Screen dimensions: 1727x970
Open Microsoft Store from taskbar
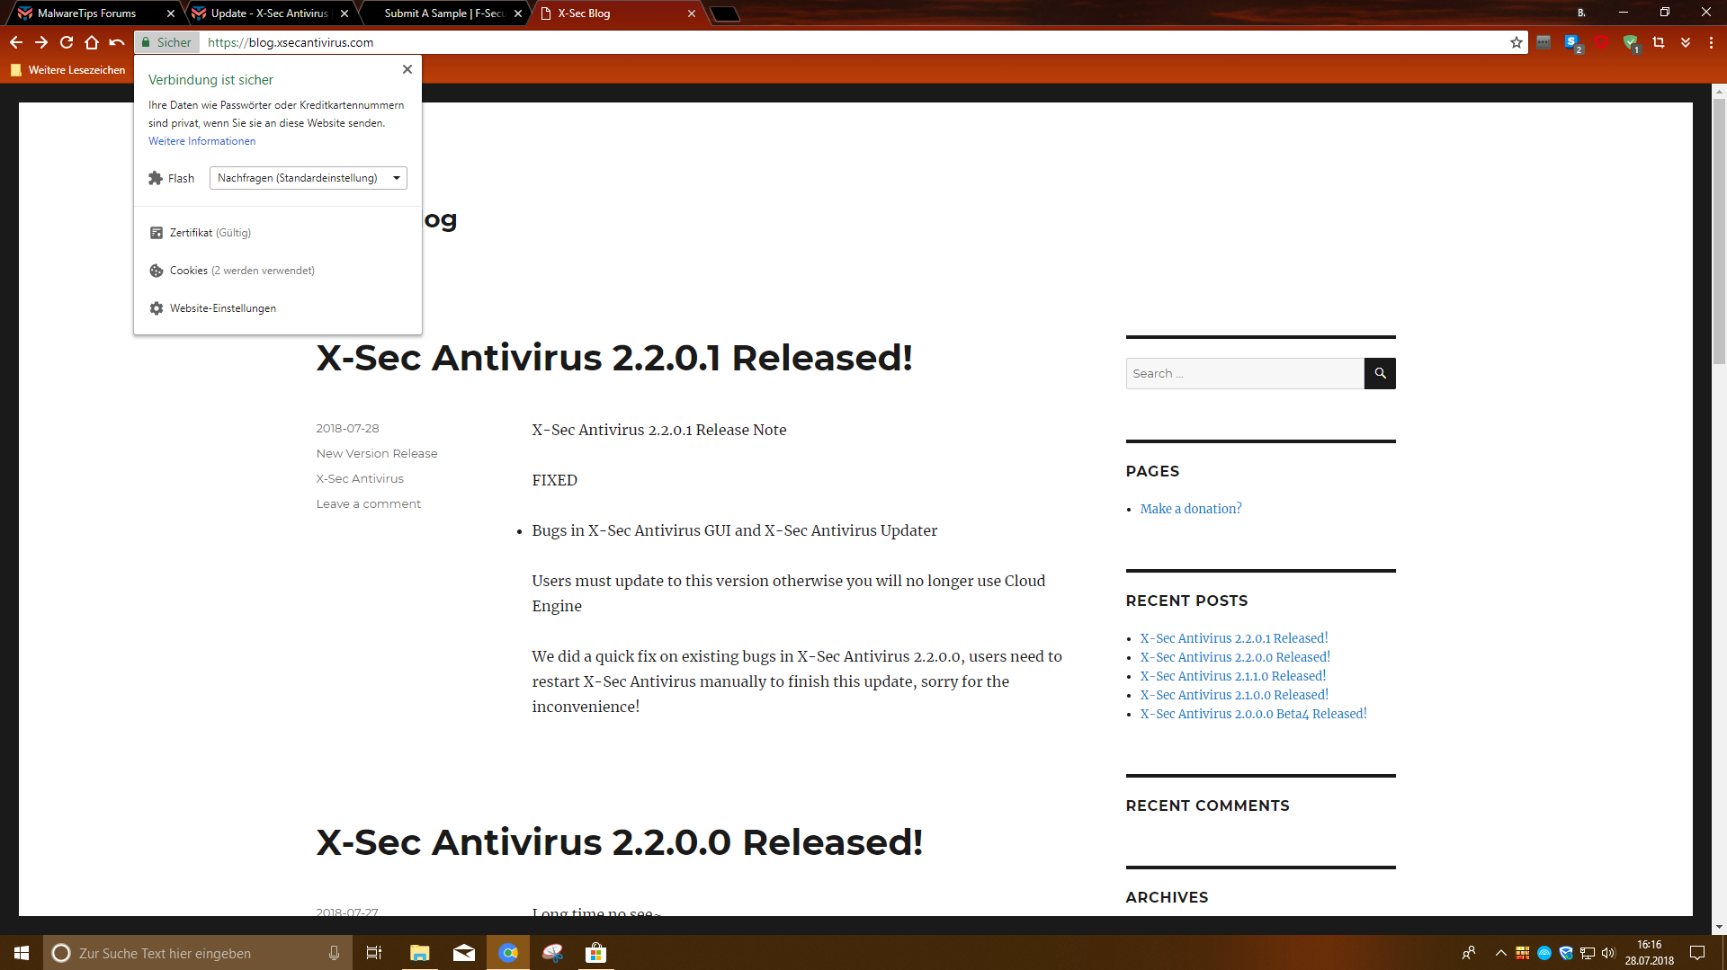pos(596,953)
